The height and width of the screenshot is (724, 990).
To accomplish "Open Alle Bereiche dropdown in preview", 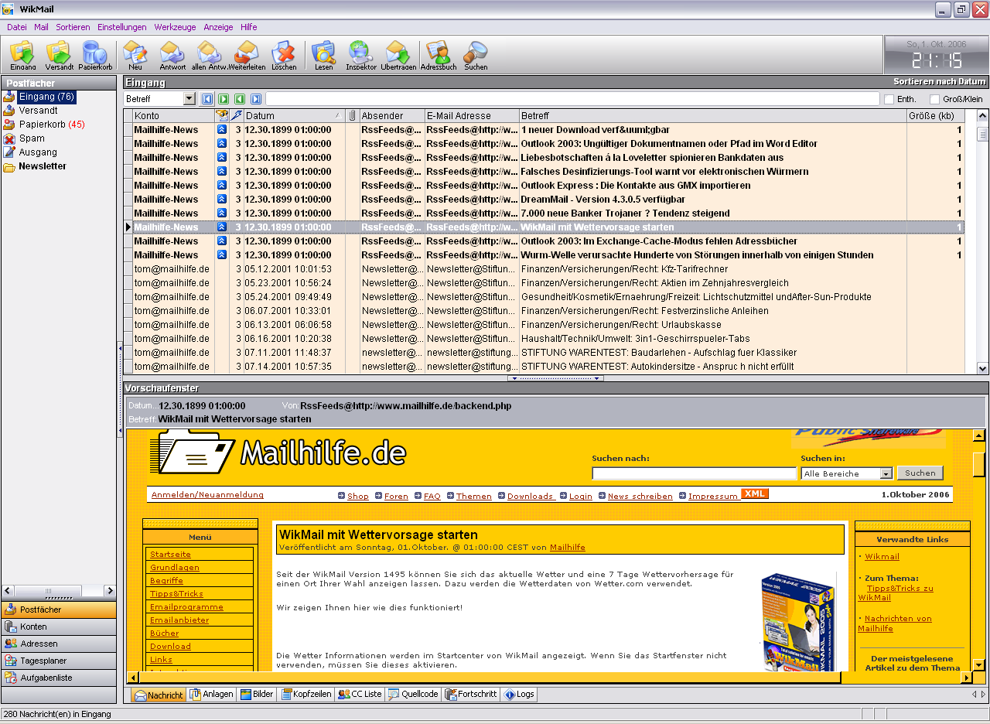I will 886,473.
